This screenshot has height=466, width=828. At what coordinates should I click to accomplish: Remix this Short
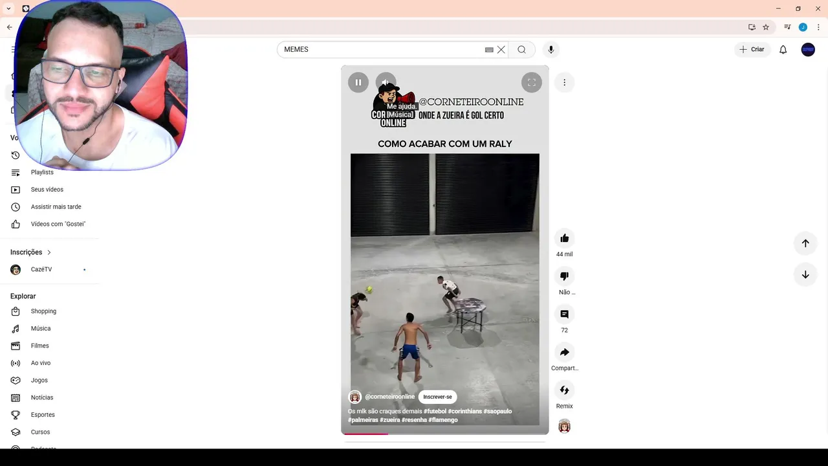(564, 390)
